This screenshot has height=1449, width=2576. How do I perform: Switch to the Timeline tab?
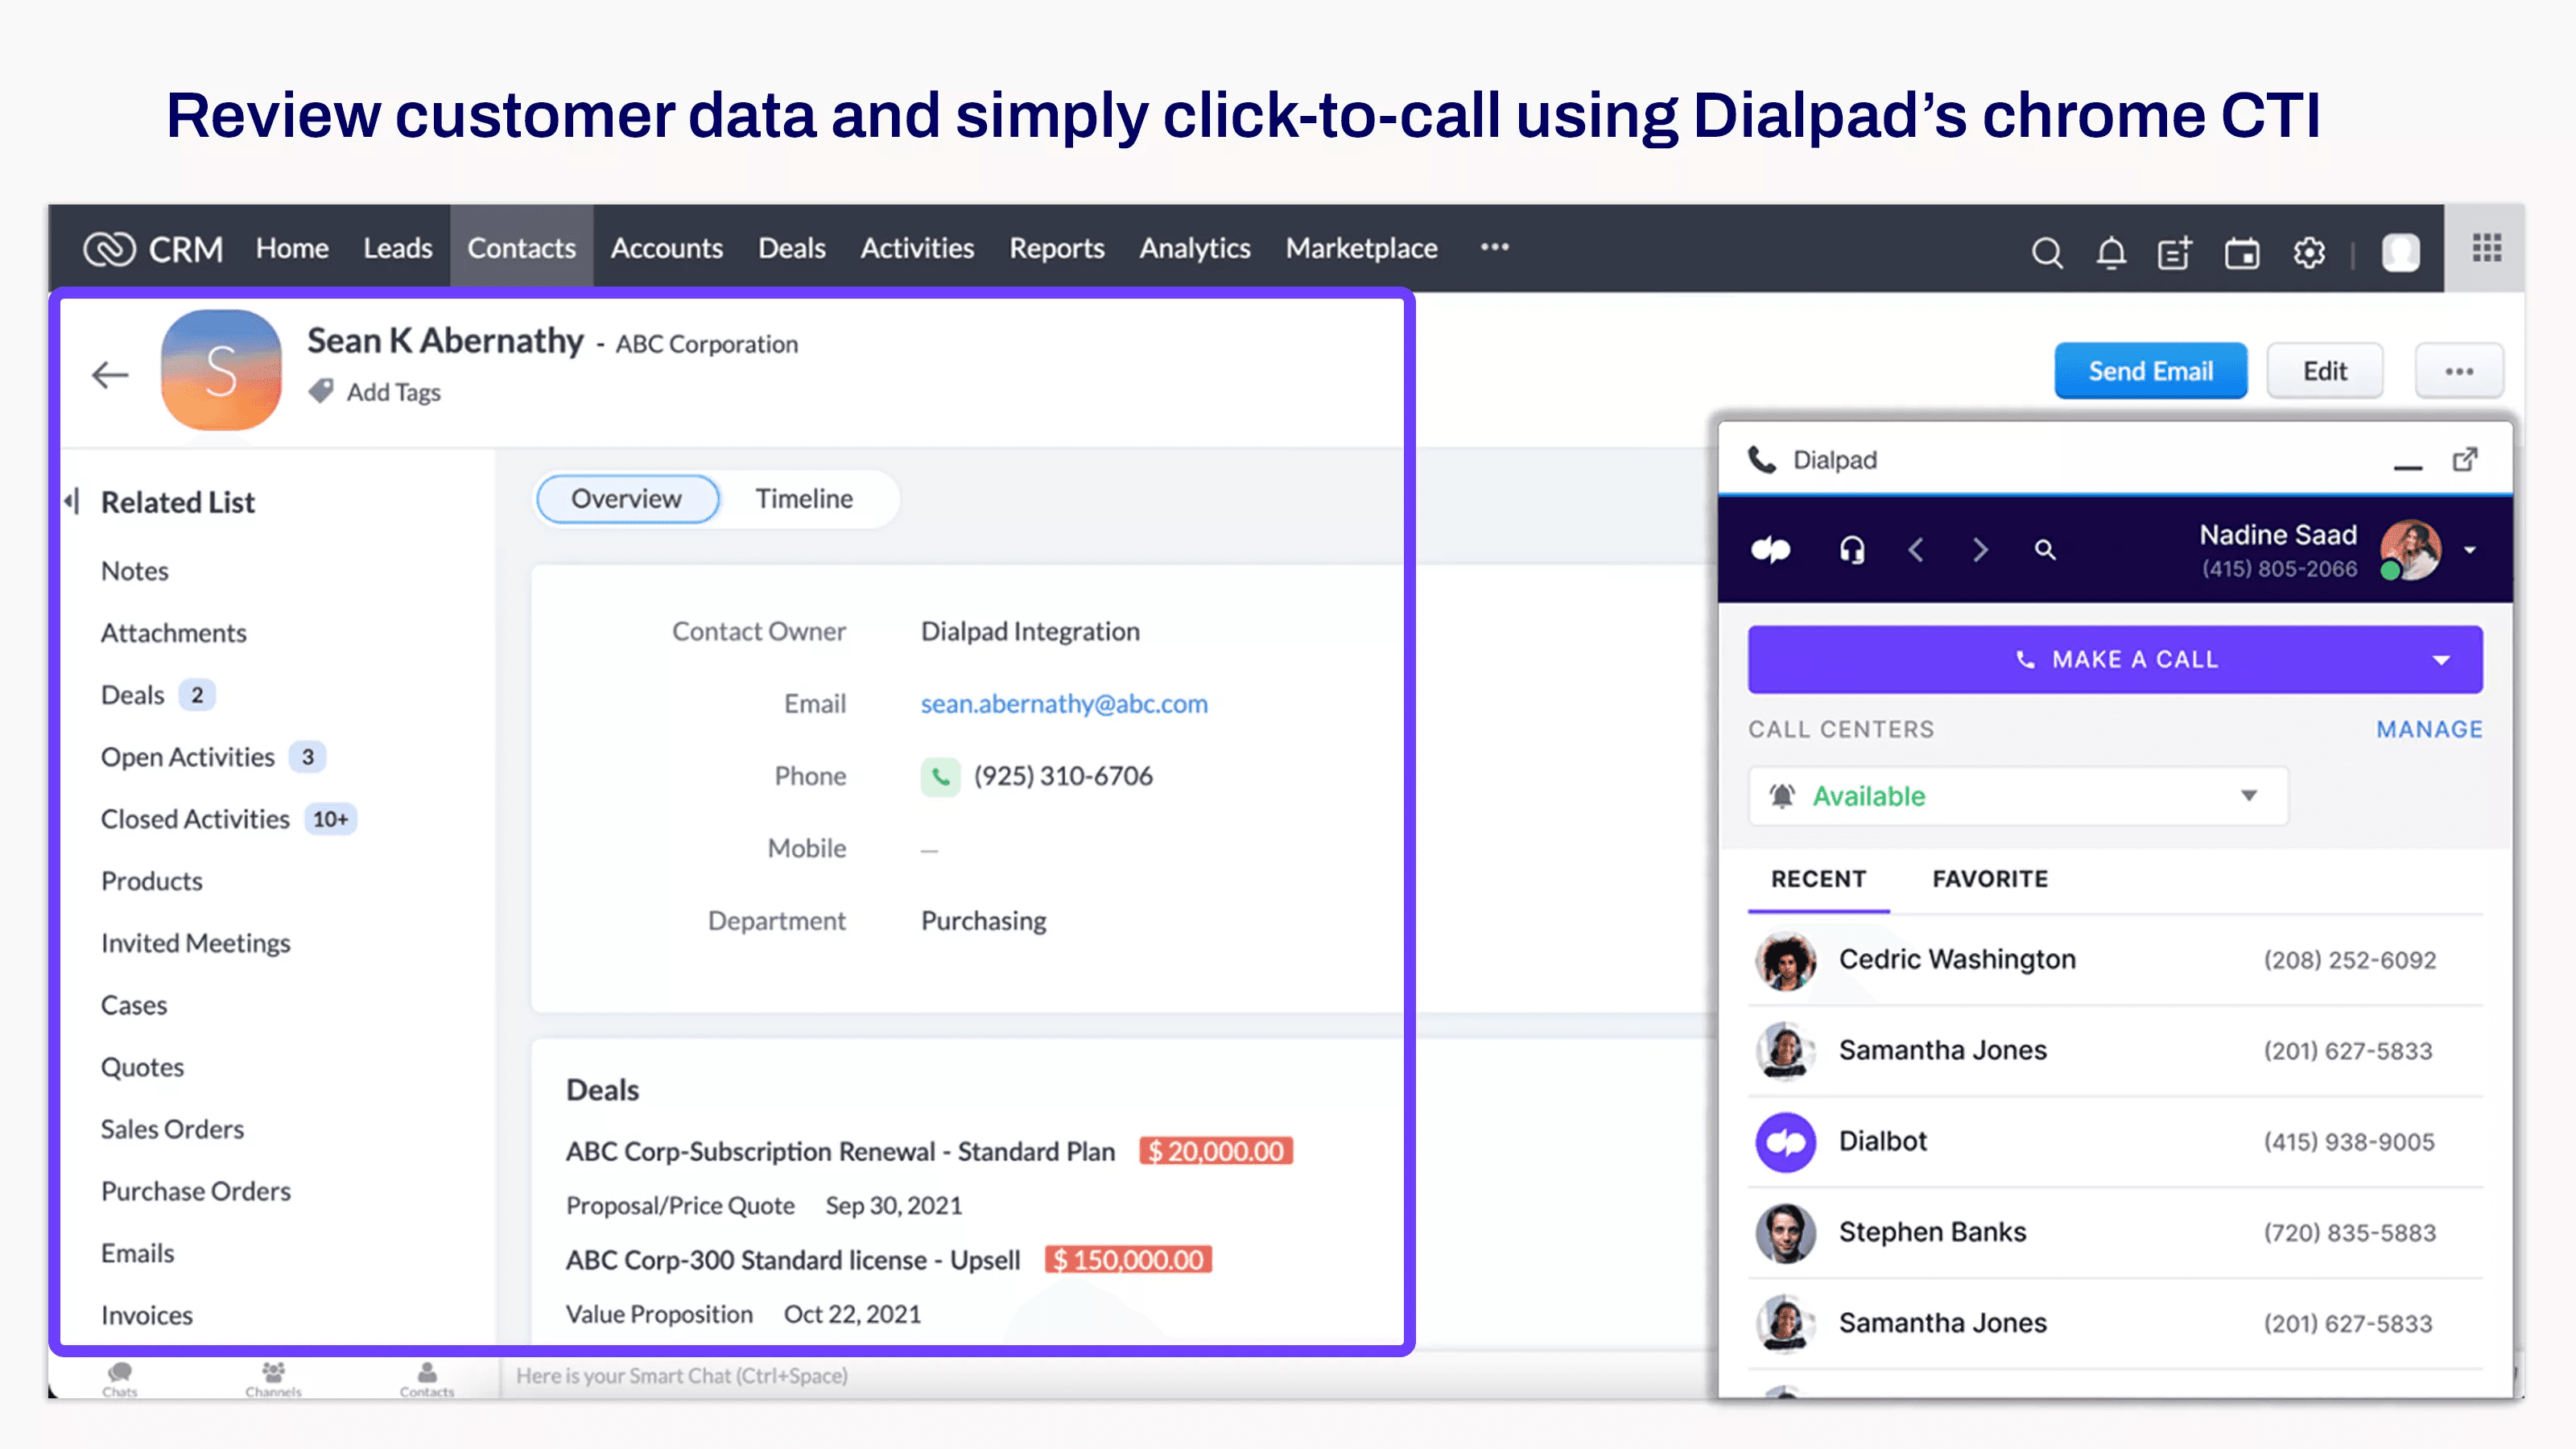click(803, 497)
